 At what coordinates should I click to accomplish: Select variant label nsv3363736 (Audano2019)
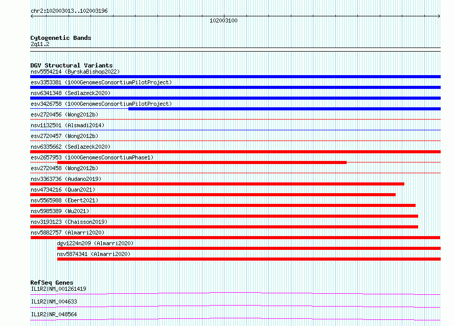coord(66,179)
